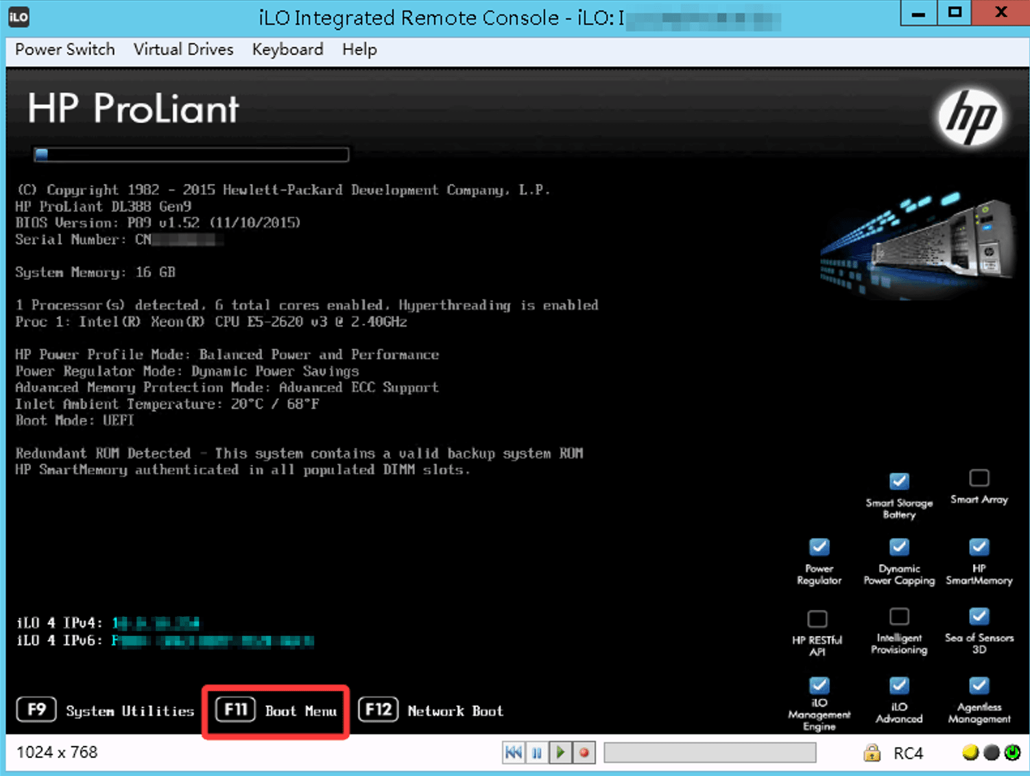1030x776 pixels.
Task: Click the iLO icon in the title bar
Action: (x=19, y=16)
